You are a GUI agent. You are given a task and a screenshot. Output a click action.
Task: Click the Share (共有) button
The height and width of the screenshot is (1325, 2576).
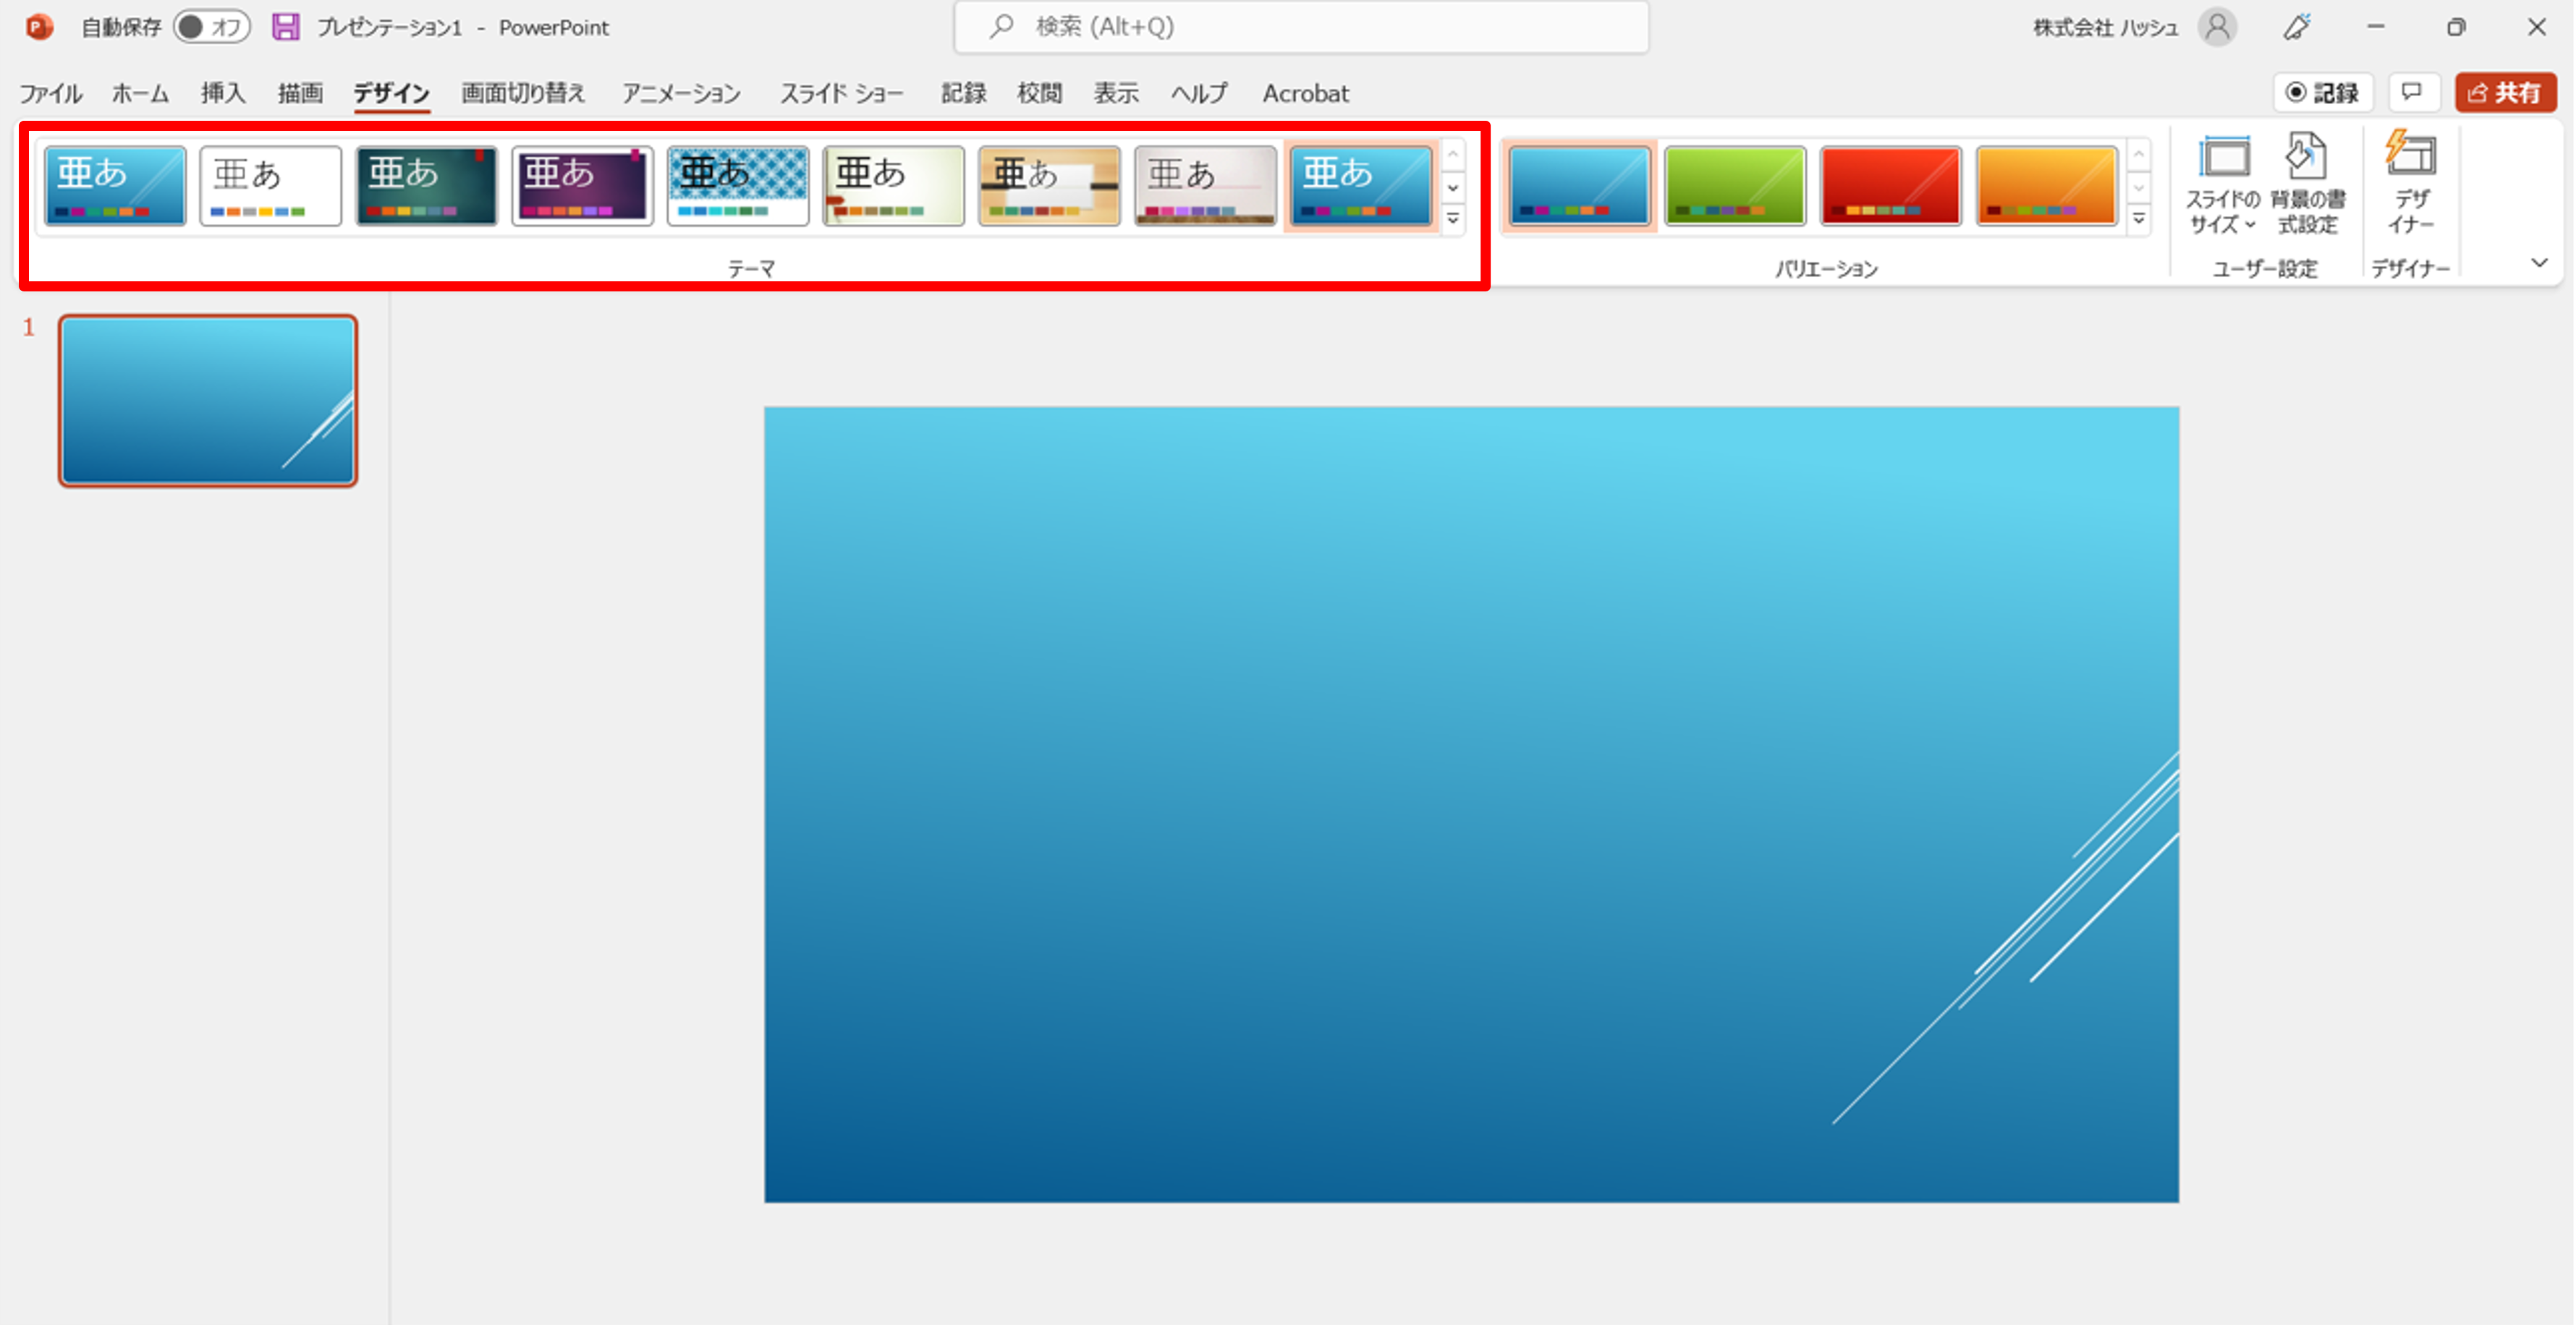(x=2505, y=93)
